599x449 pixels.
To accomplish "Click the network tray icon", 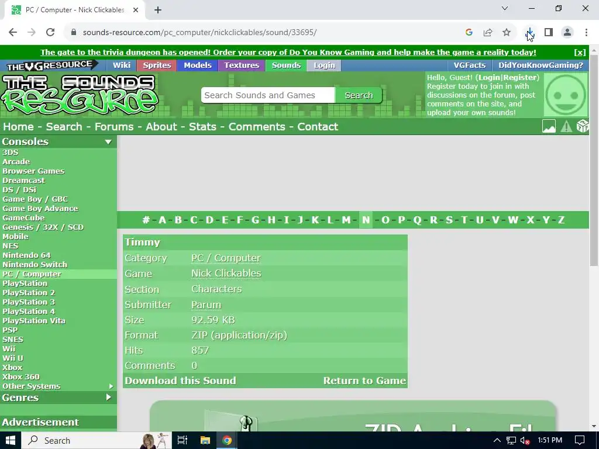I will pyautogui.click(x=511, y=441).
